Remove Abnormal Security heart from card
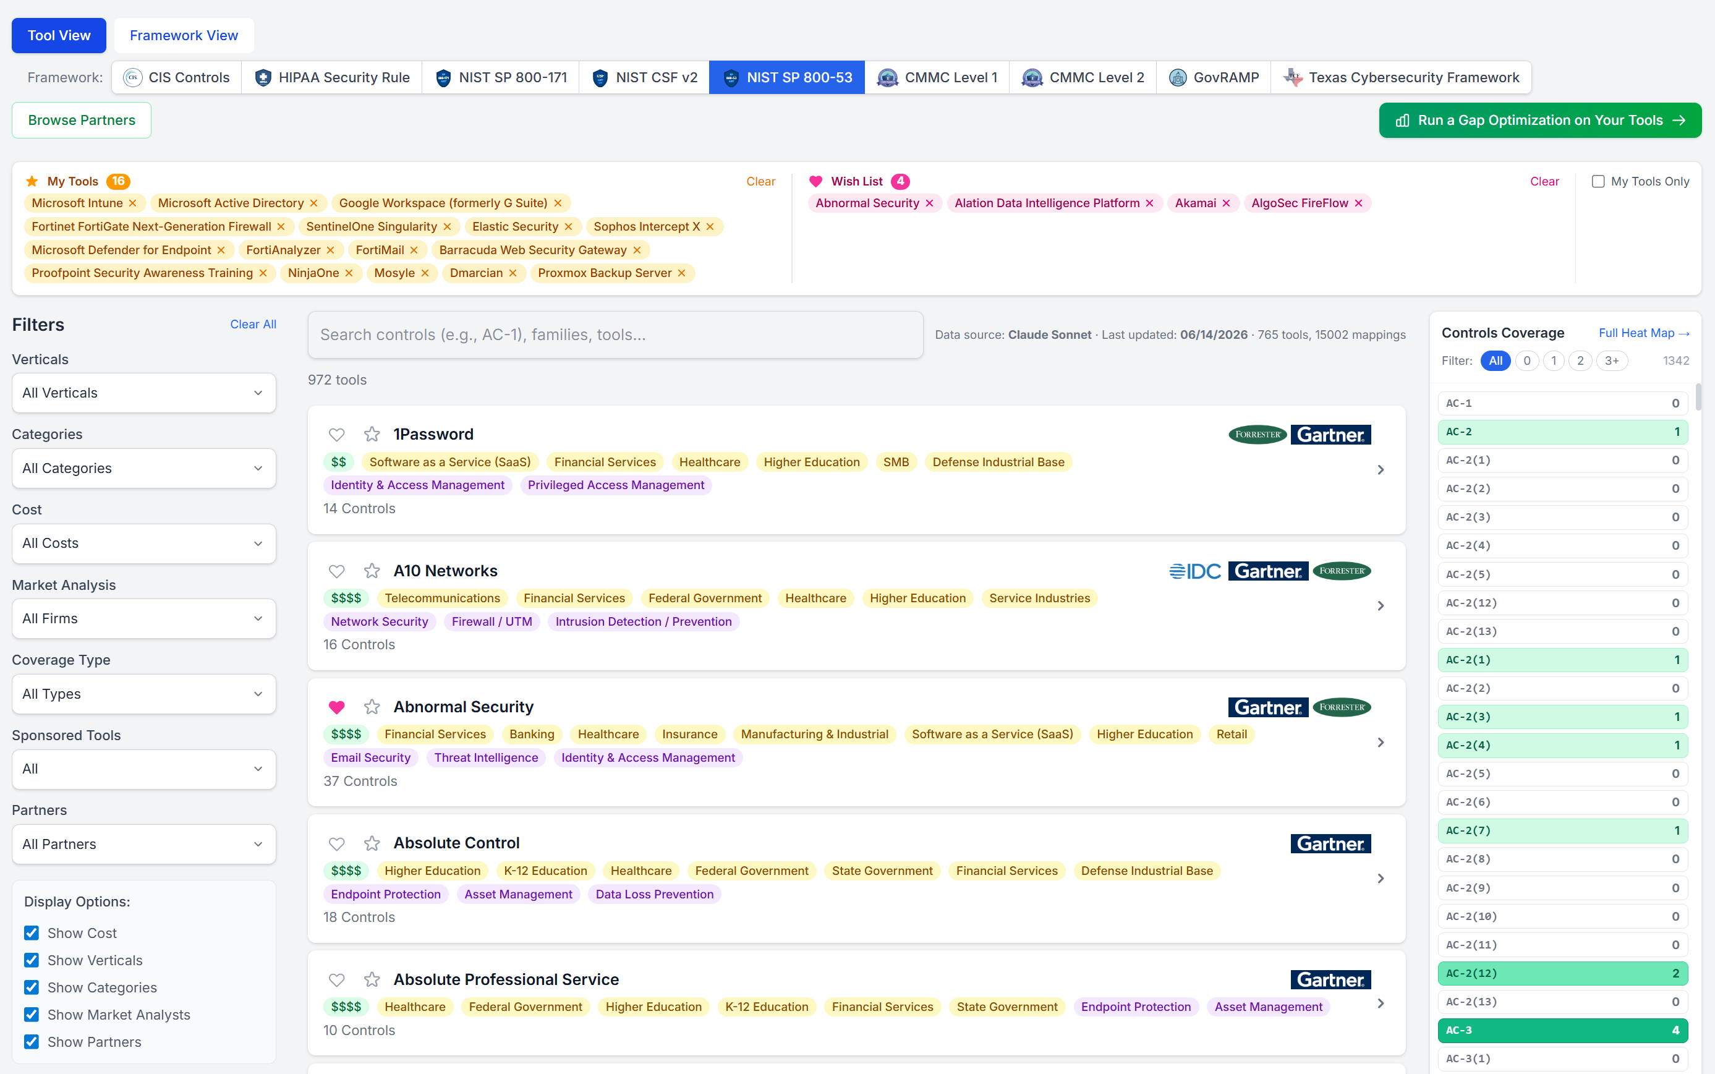The height and width of the screenshot is (1074, 1715). (336, 707)
